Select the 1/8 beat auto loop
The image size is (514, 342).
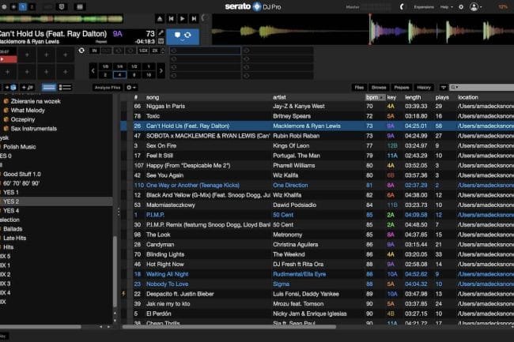105,66
